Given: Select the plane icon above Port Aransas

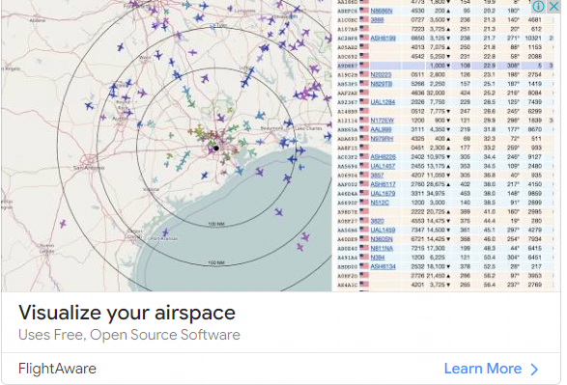Looking at the screenshot, I should [165, 233].
